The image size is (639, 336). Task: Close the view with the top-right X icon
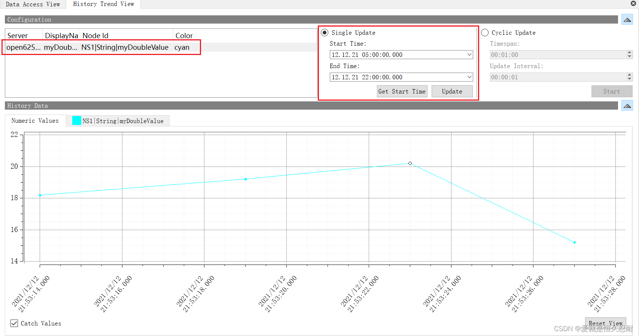click(633, 3)
